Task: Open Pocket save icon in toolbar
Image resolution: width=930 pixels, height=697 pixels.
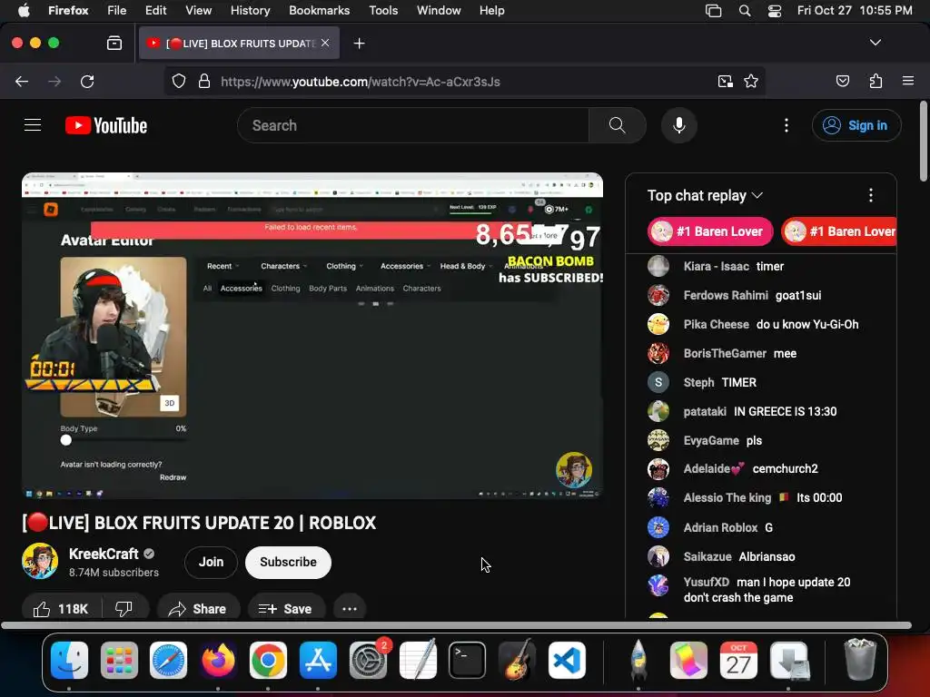Action: tap(842, 81)
